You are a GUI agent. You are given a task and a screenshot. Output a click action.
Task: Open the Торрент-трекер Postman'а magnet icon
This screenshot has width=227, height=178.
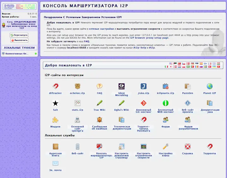point(143,120)
